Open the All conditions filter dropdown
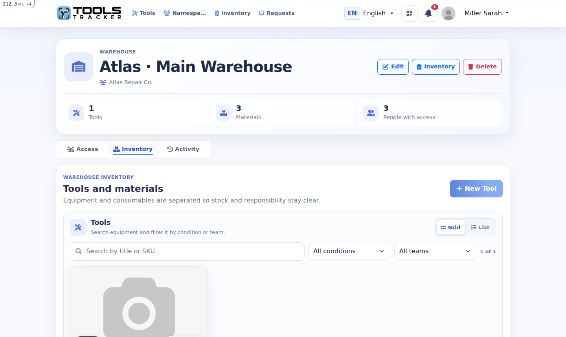Screen dimensions: 566x337 [x=349, y=251]
